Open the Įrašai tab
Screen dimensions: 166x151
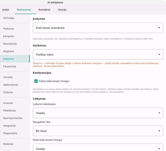[x=6, y=10]
